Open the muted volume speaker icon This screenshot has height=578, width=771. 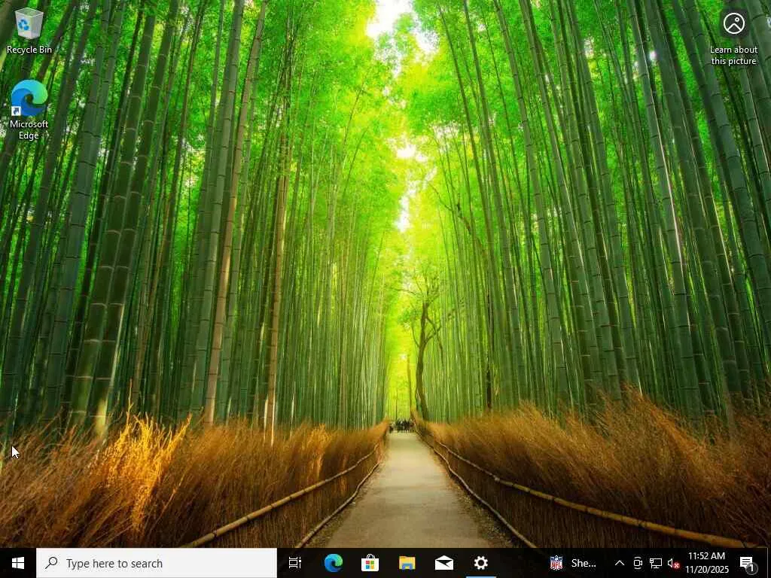(673, 563)
